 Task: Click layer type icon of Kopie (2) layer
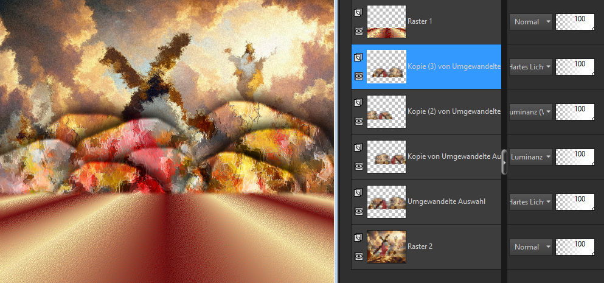tap(358, 102)
